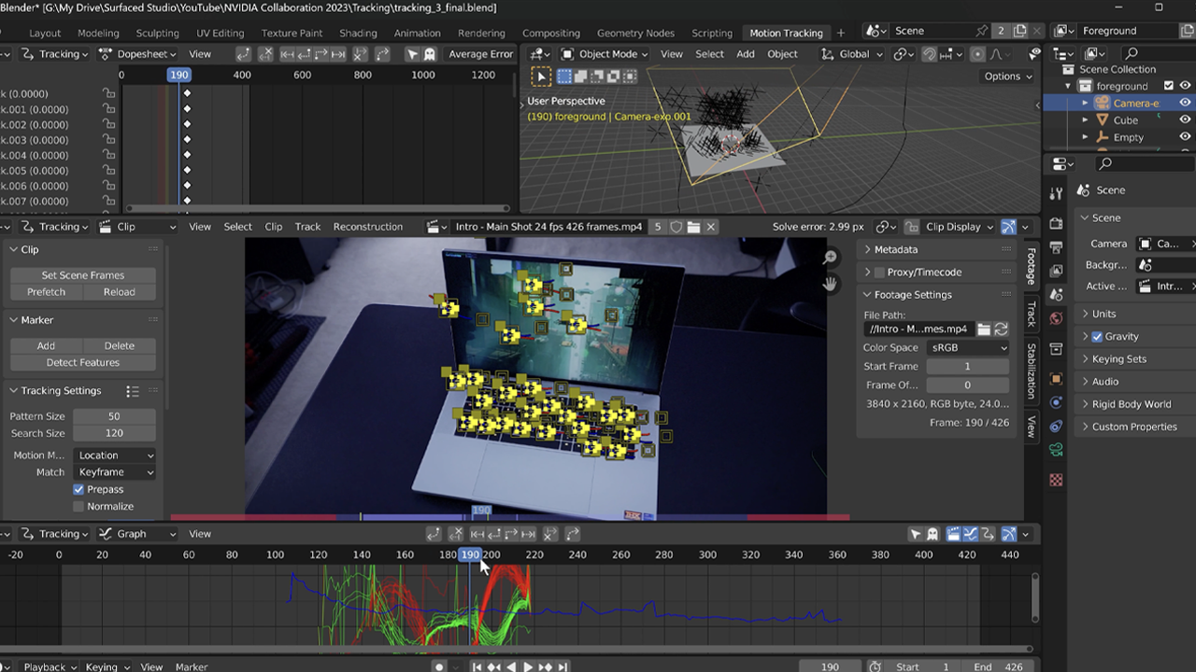Click the marker Add button
This screenshot has width=1196, height=672.
click(x=46, y=345)
